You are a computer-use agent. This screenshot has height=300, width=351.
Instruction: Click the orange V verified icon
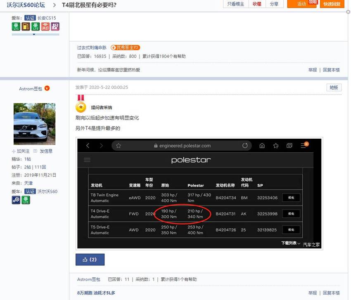point(47,88)
